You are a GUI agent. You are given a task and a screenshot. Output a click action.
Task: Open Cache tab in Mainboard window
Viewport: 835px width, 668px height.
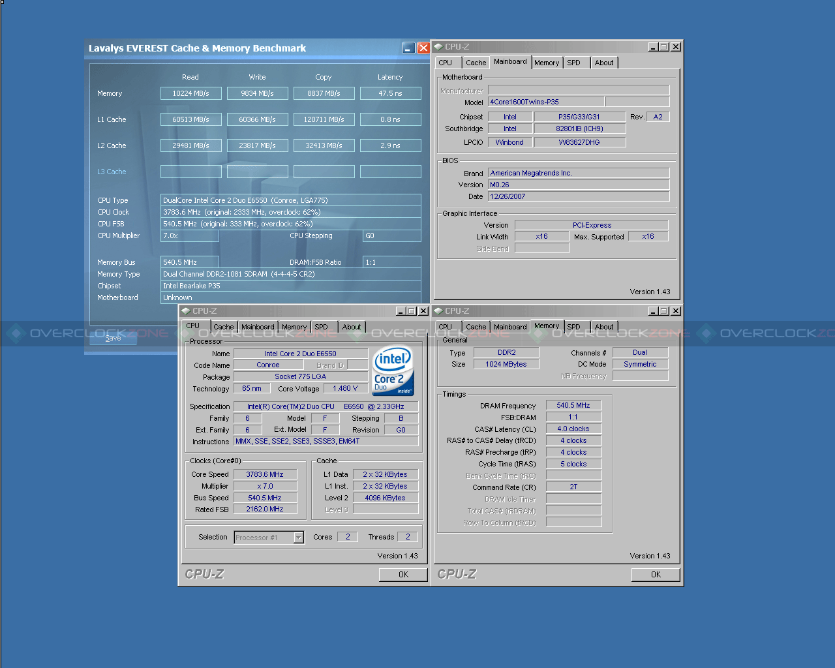tap(476, 63)
